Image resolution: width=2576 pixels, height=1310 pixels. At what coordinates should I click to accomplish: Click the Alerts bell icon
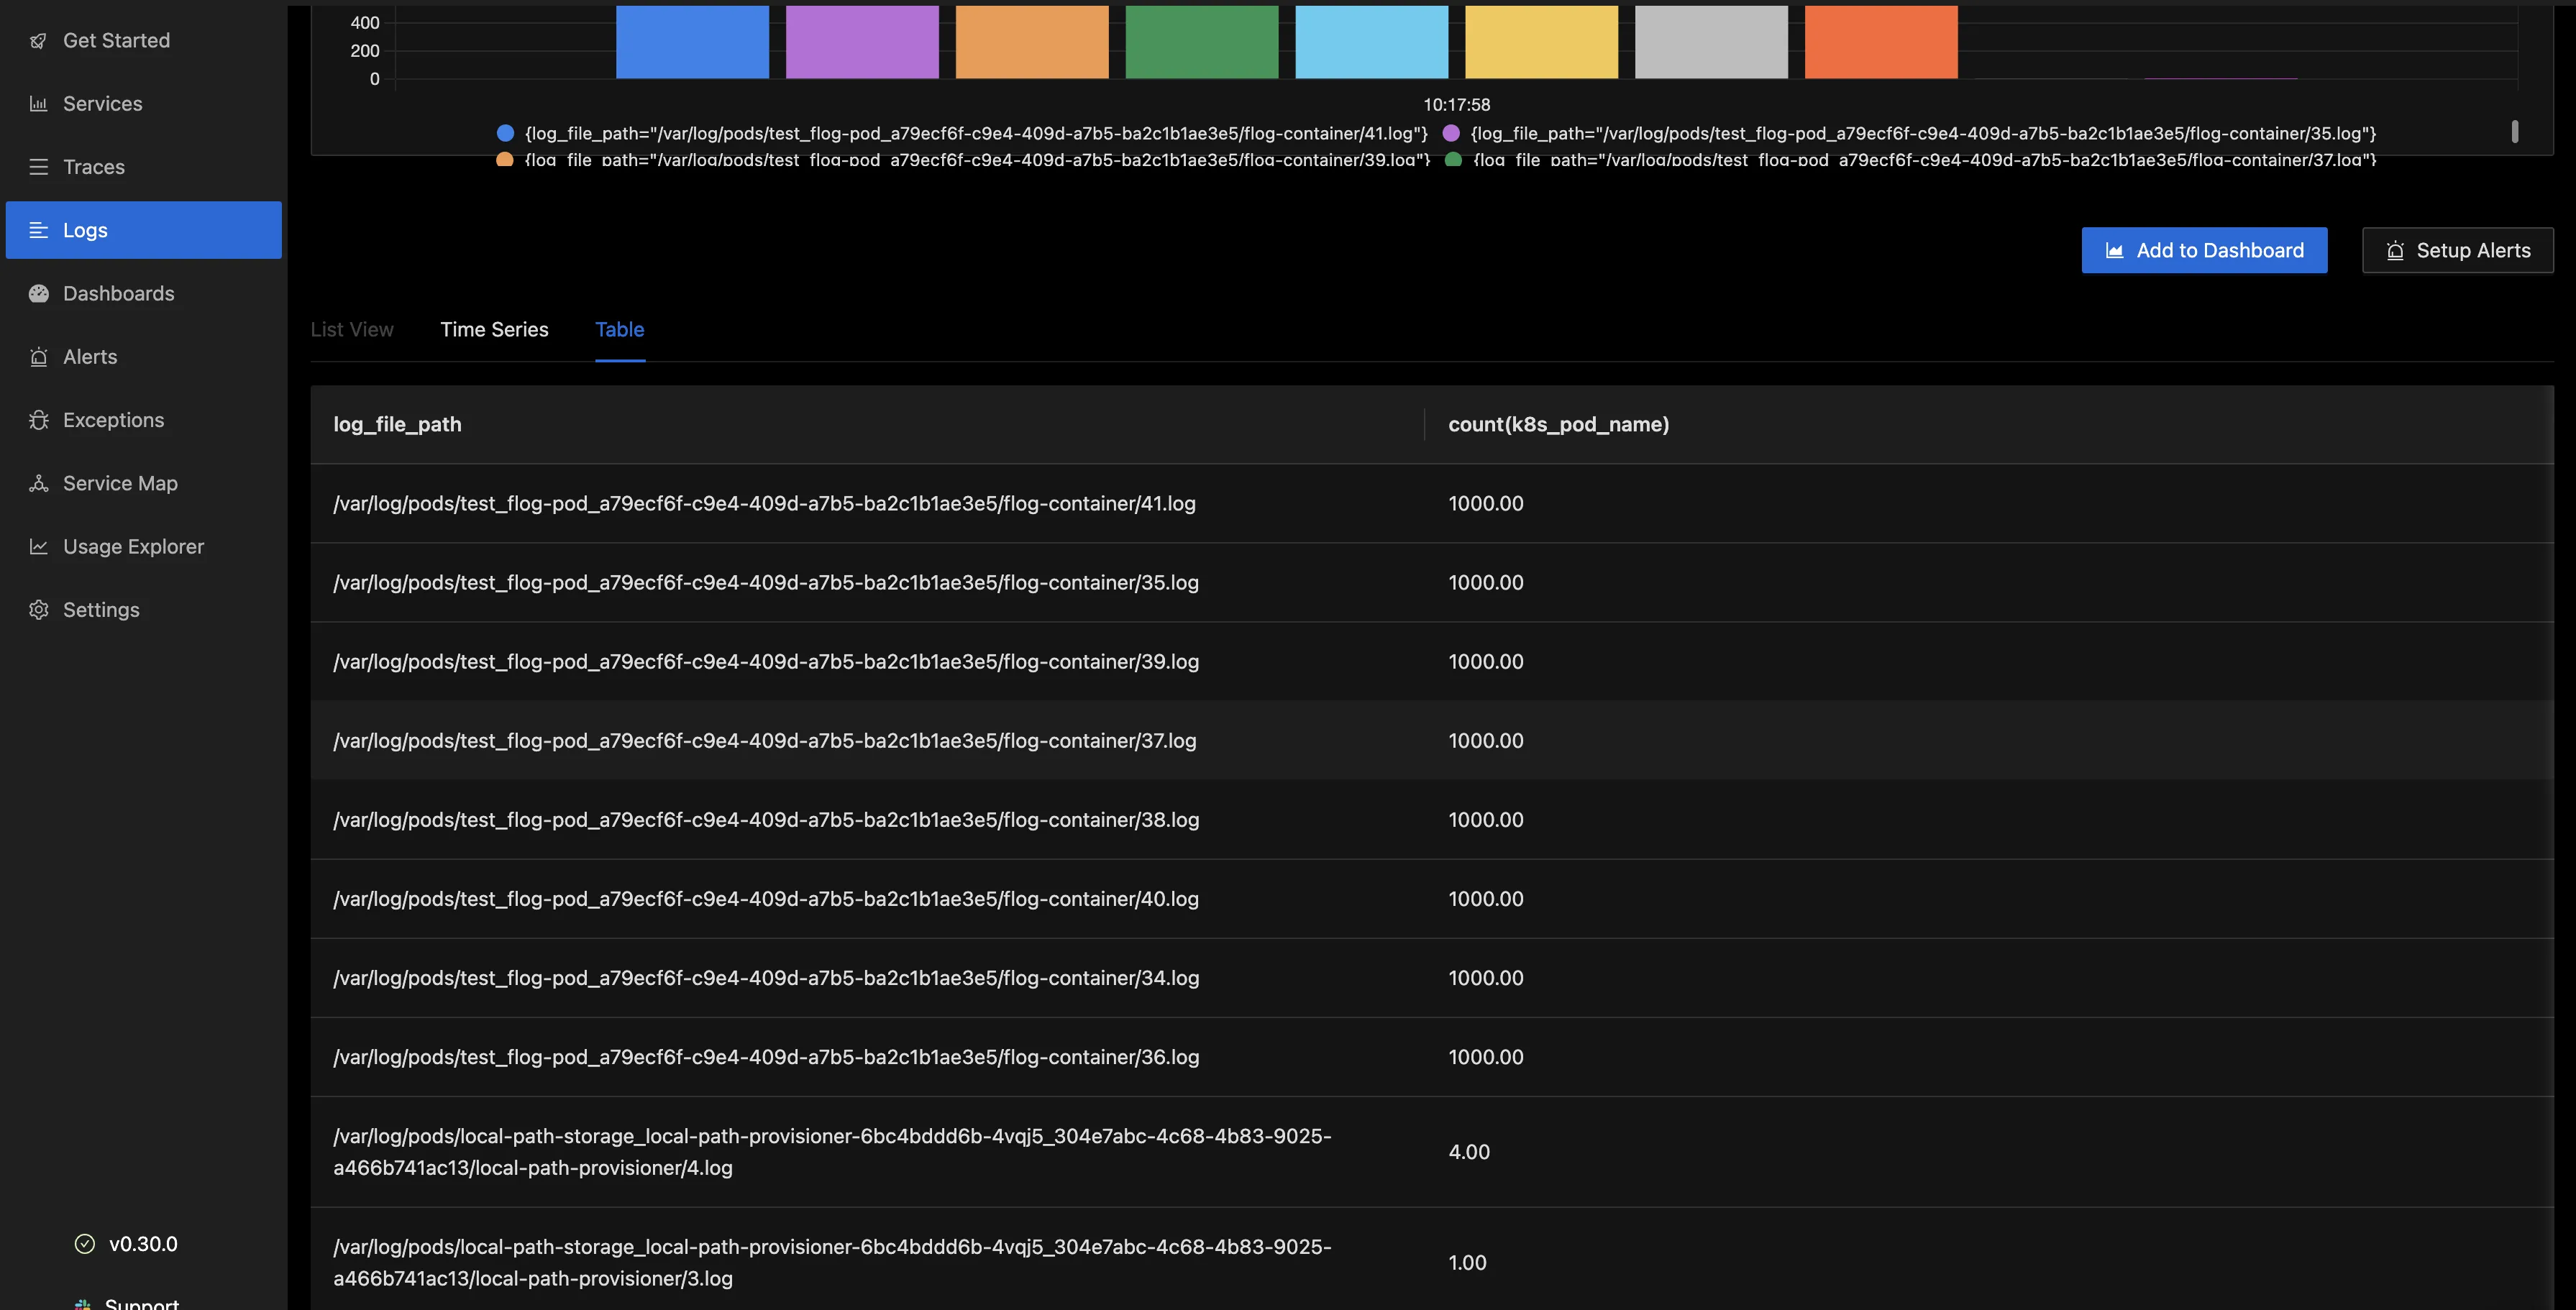tap(38, 357)
